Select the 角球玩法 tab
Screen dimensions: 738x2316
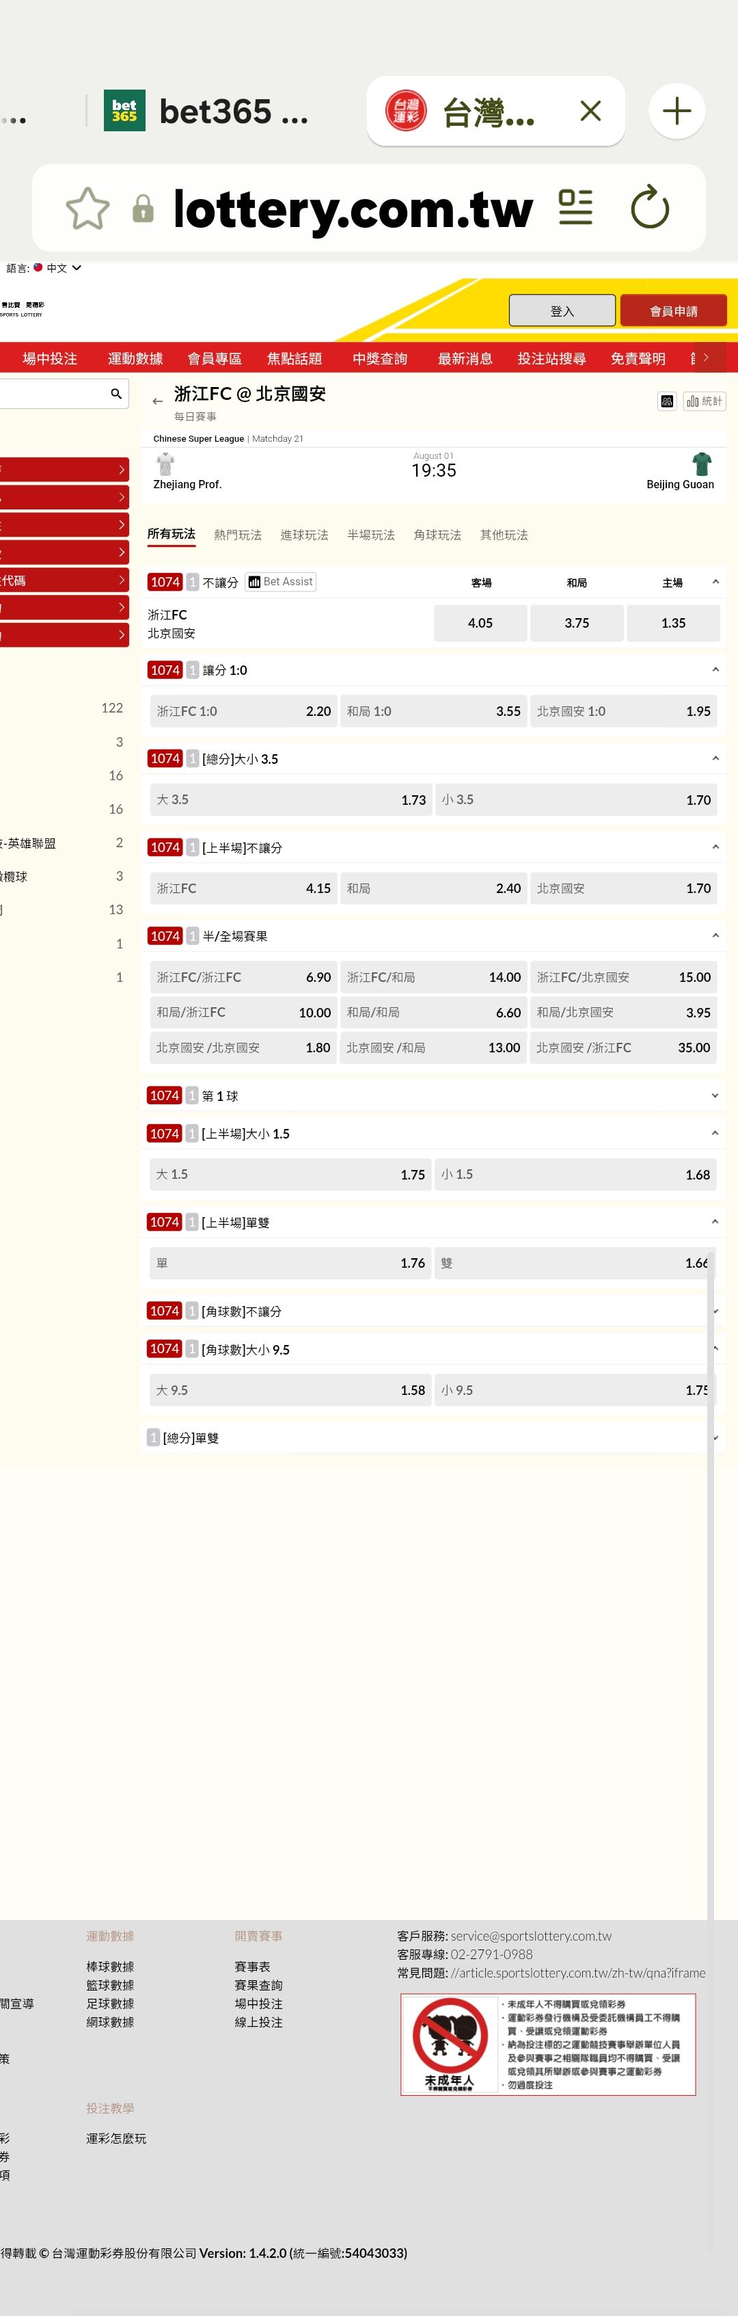[x=437, y=535]
